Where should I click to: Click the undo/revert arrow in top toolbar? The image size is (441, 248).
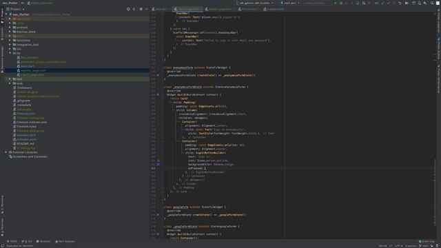(x=400, y=3)
